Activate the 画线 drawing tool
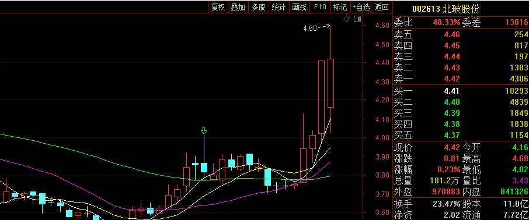529x220 pixels. coord(300,7)
